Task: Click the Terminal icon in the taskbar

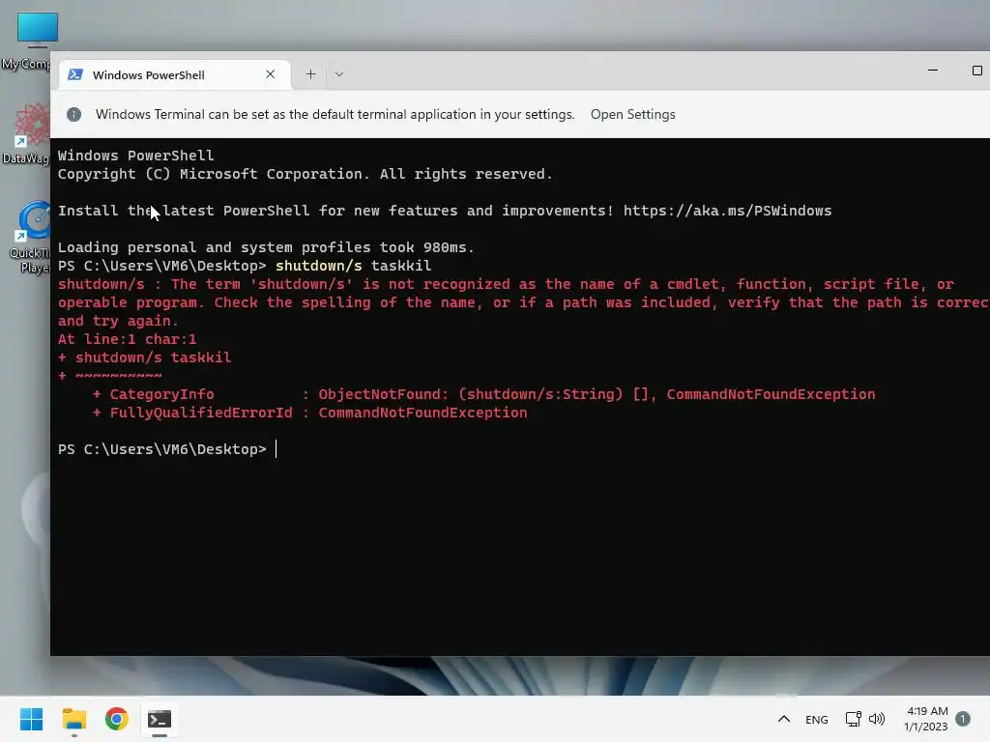Action: pos(160,719)
